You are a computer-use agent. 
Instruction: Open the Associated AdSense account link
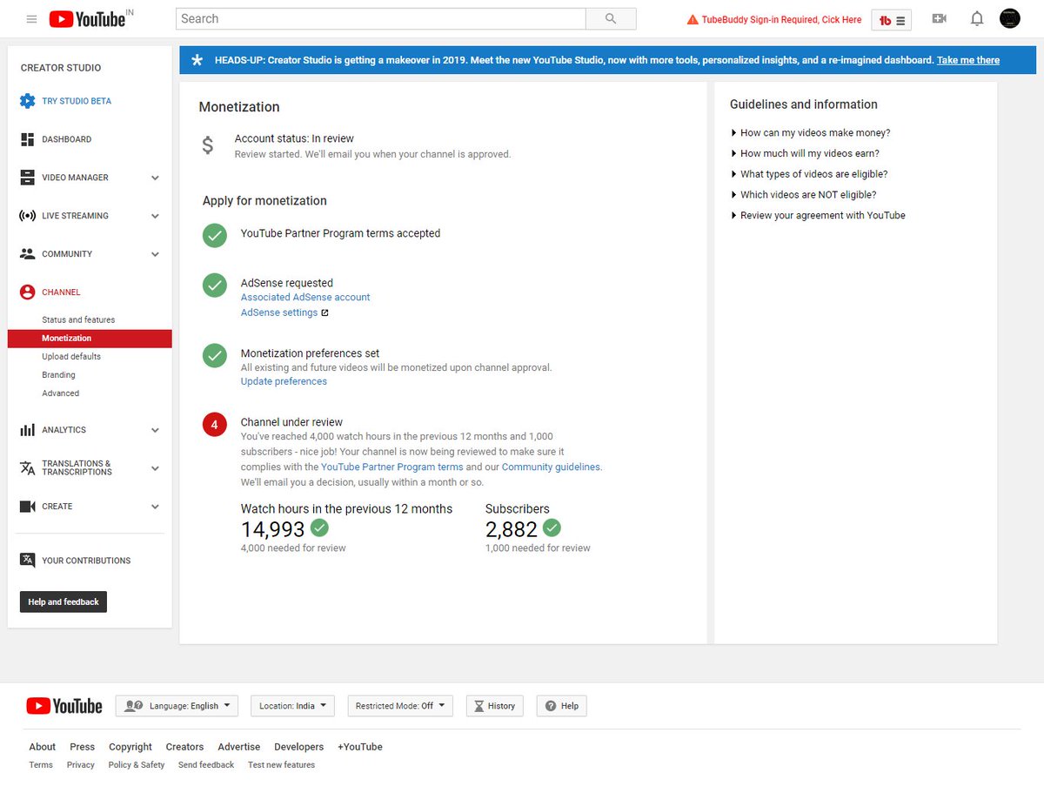tap(305, 297)
